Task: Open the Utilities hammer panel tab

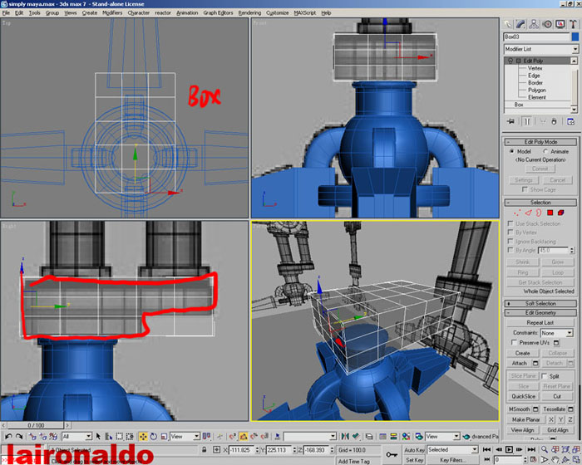Action: tap(572, 23)
